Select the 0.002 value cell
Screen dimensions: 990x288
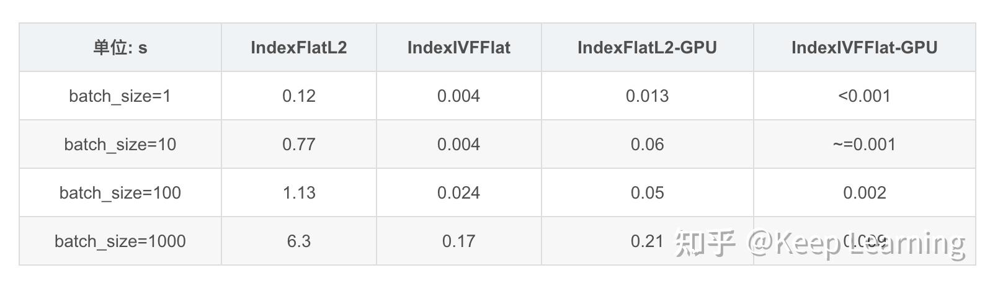point(864,193)
